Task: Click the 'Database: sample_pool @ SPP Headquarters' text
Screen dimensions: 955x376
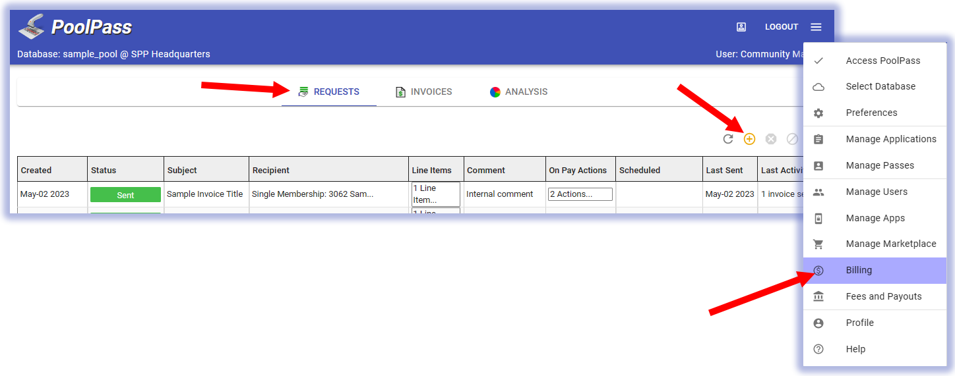Action: 113,54
